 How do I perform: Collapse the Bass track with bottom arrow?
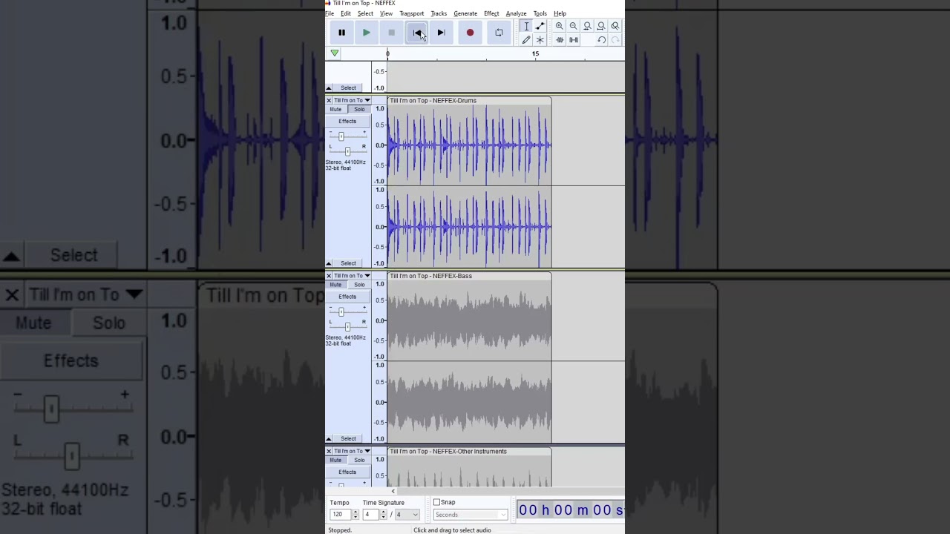[x=329, y=438]
